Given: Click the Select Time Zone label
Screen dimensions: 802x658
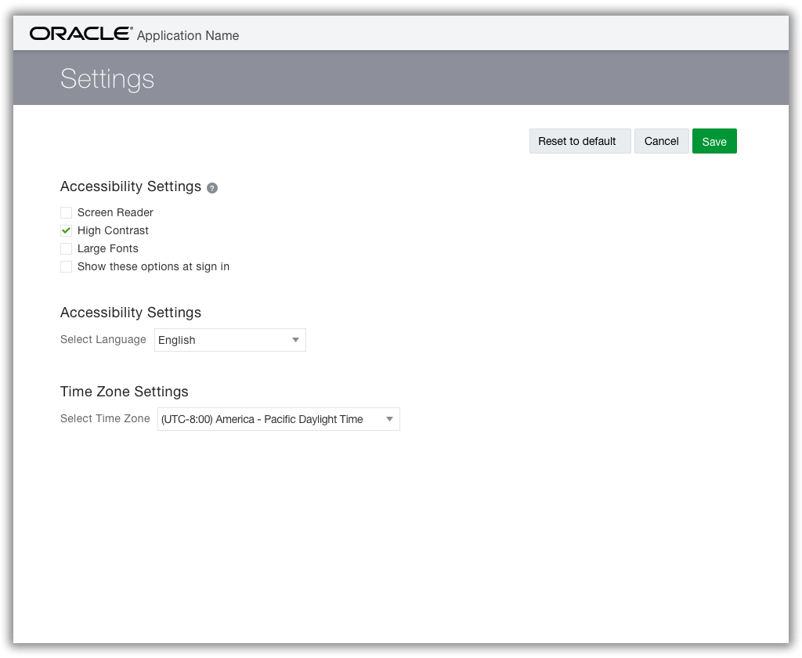Looking at the screenshot, I should (105, 418).
